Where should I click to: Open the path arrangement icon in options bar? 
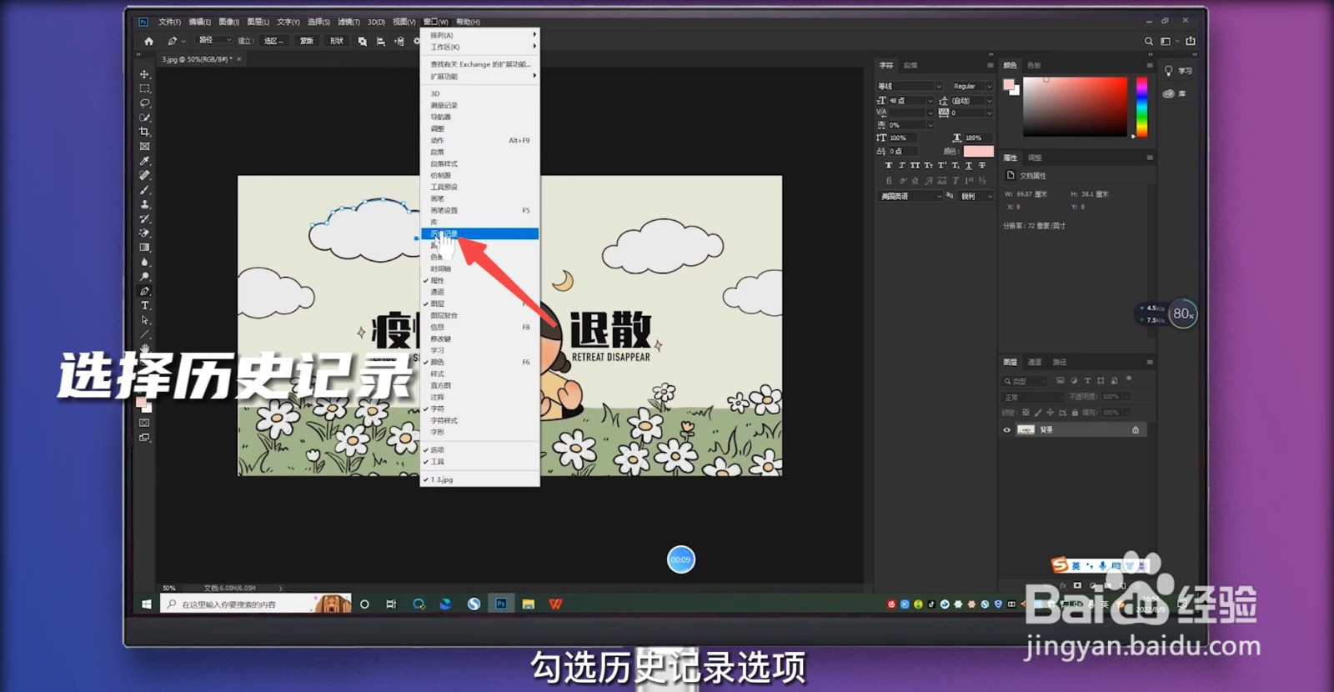pos(399,41)
